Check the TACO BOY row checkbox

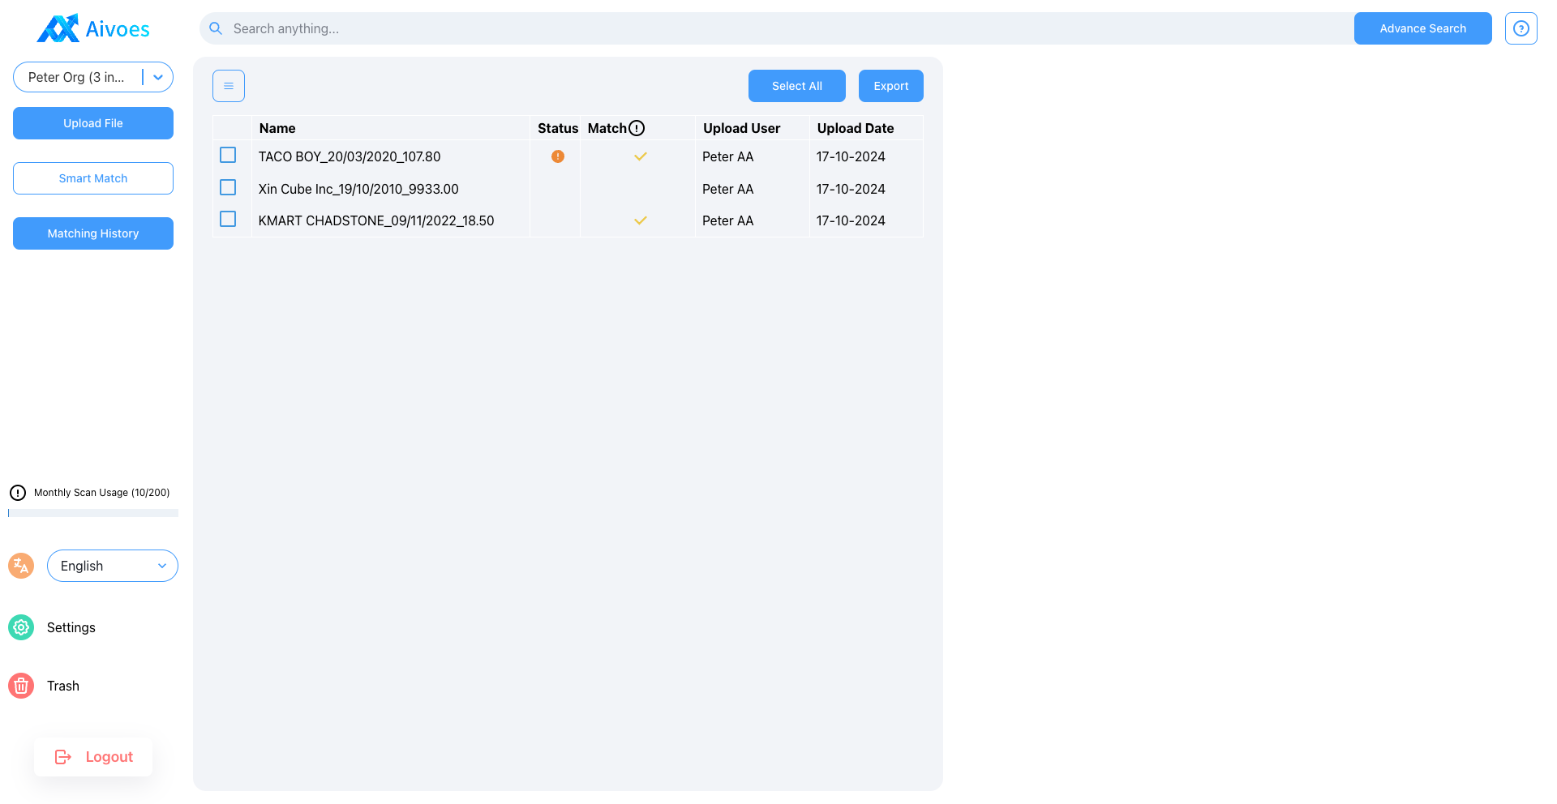click(228, 155)
